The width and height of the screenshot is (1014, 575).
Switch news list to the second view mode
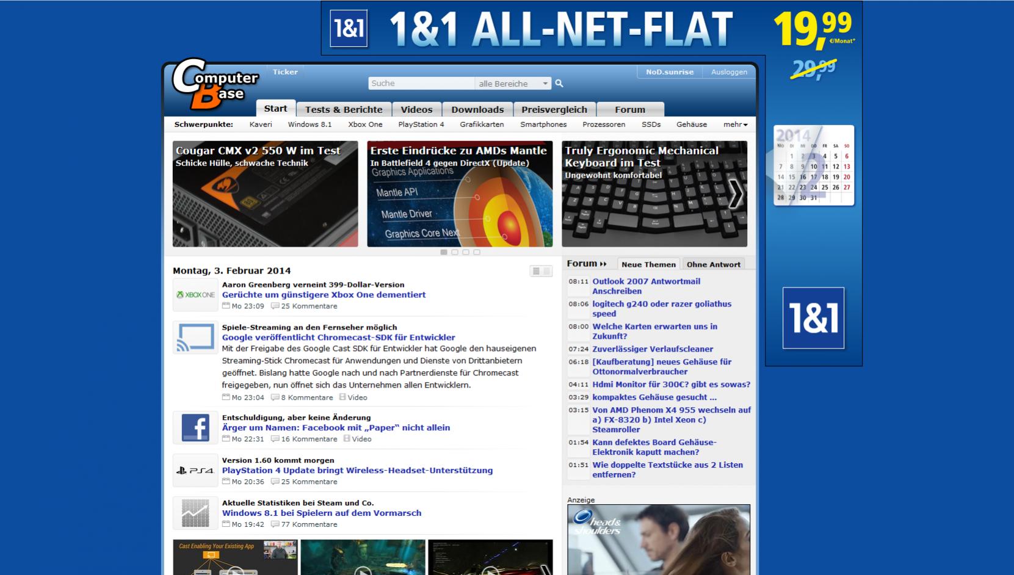547,271
